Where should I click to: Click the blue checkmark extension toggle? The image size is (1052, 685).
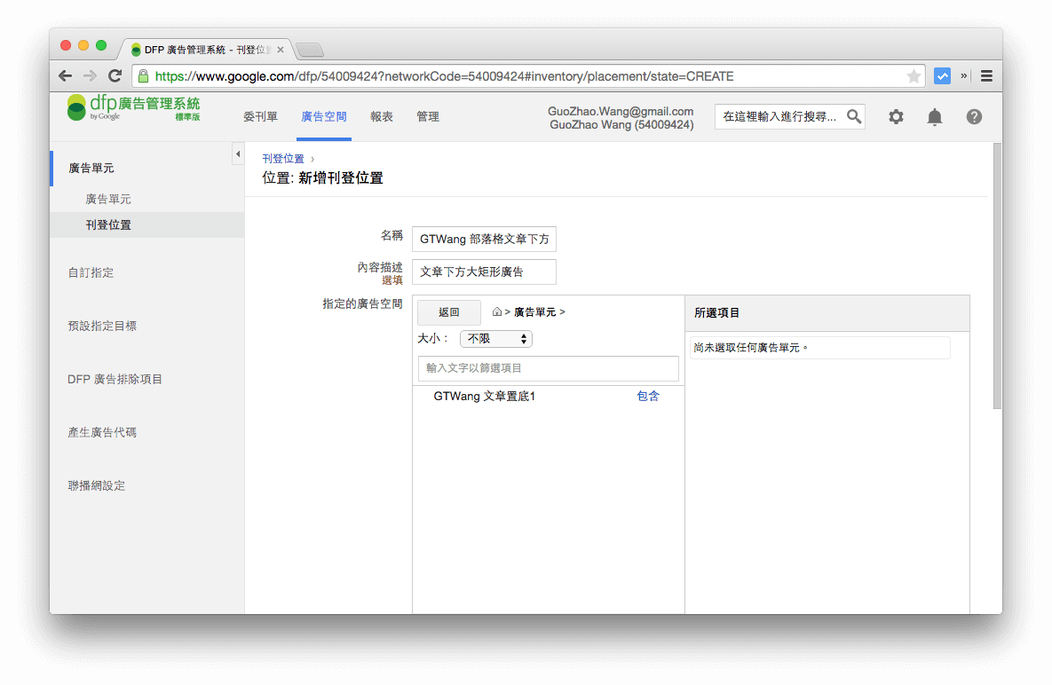click(942, 75)
